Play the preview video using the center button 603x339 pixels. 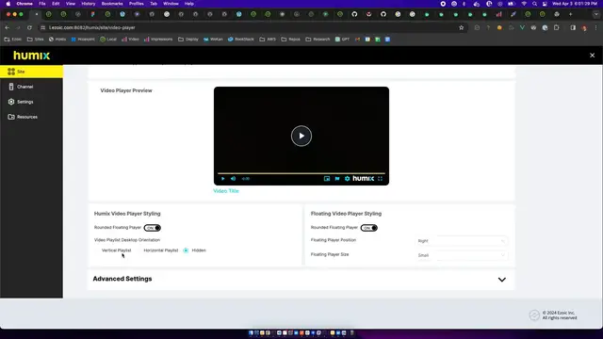point(301,136)
